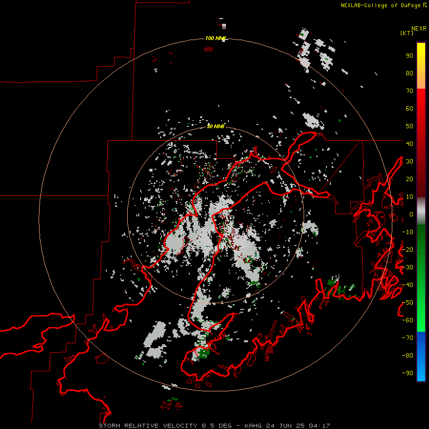Click the 40 value on the velocity scale

click(x=409, y=143)
